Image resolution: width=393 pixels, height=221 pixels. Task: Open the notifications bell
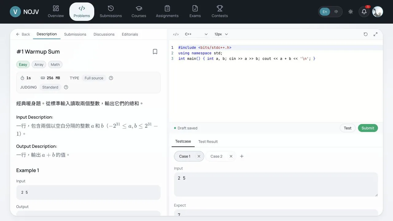[364, 12]
